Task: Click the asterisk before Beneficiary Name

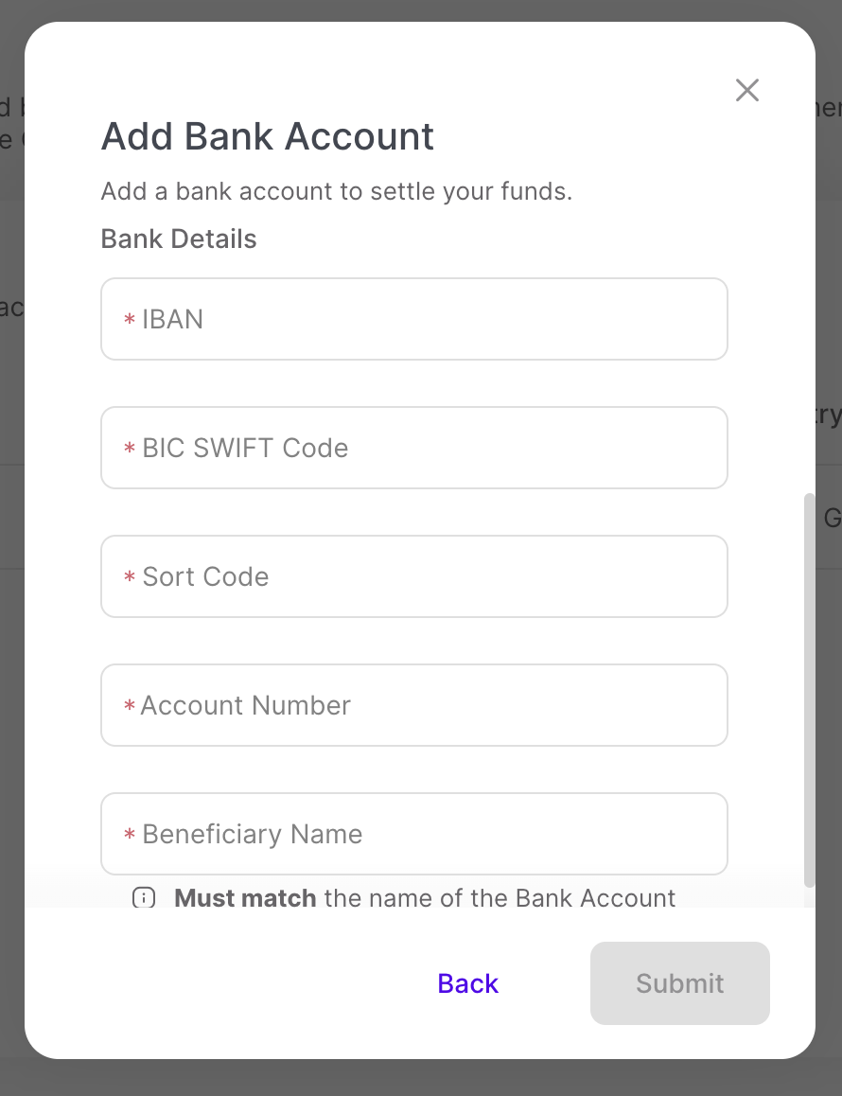Action: coord(130,835)
